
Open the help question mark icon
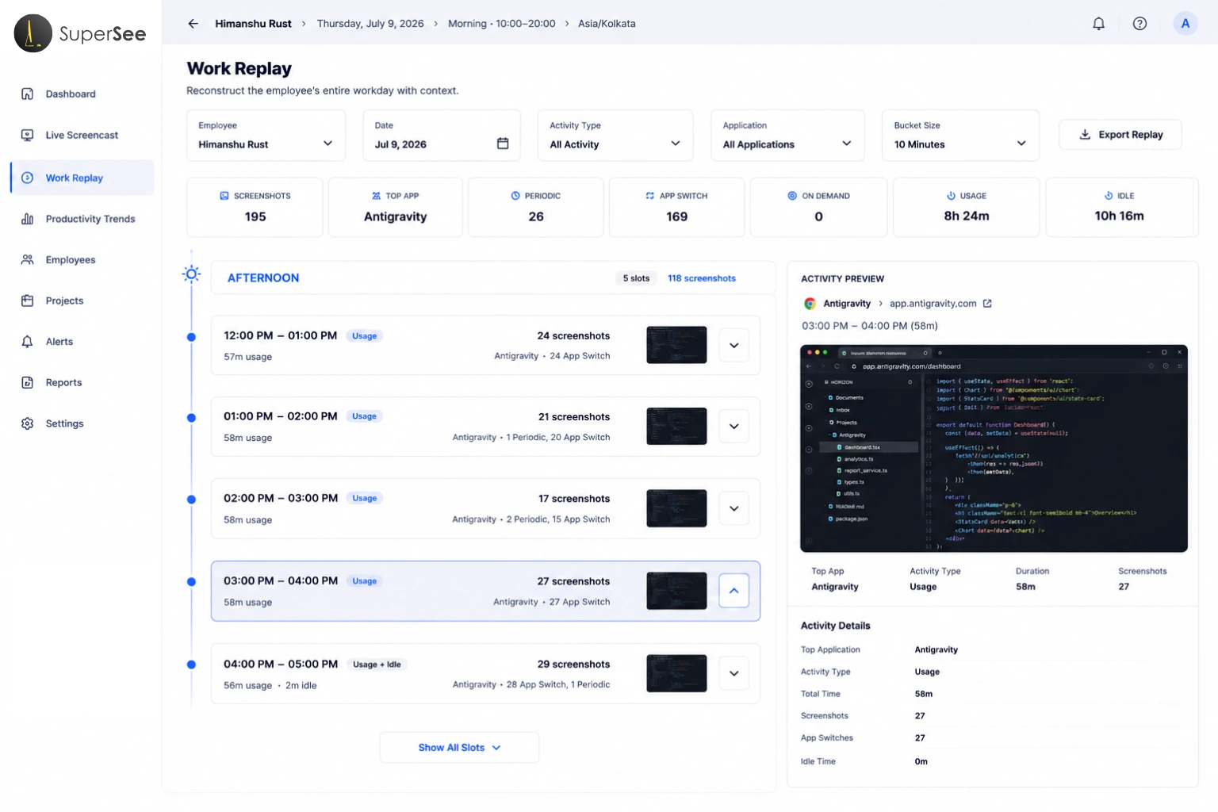(x=1139, y=24)
